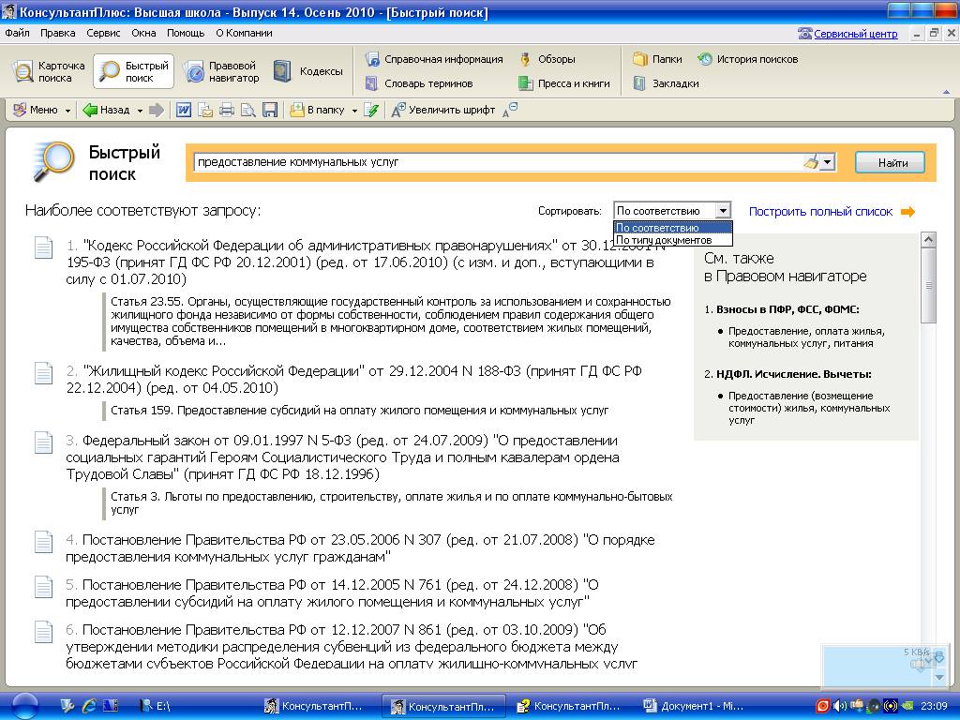
Task: Open Жилищный кодекс Российской Федерации result
Action: pos(353,380)
